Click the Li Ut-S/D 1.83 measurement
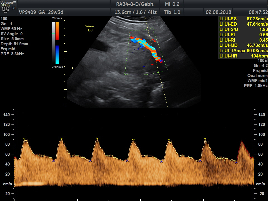Image resolution: width=268 pixels, height=201 pixels. tap(243, 29)
